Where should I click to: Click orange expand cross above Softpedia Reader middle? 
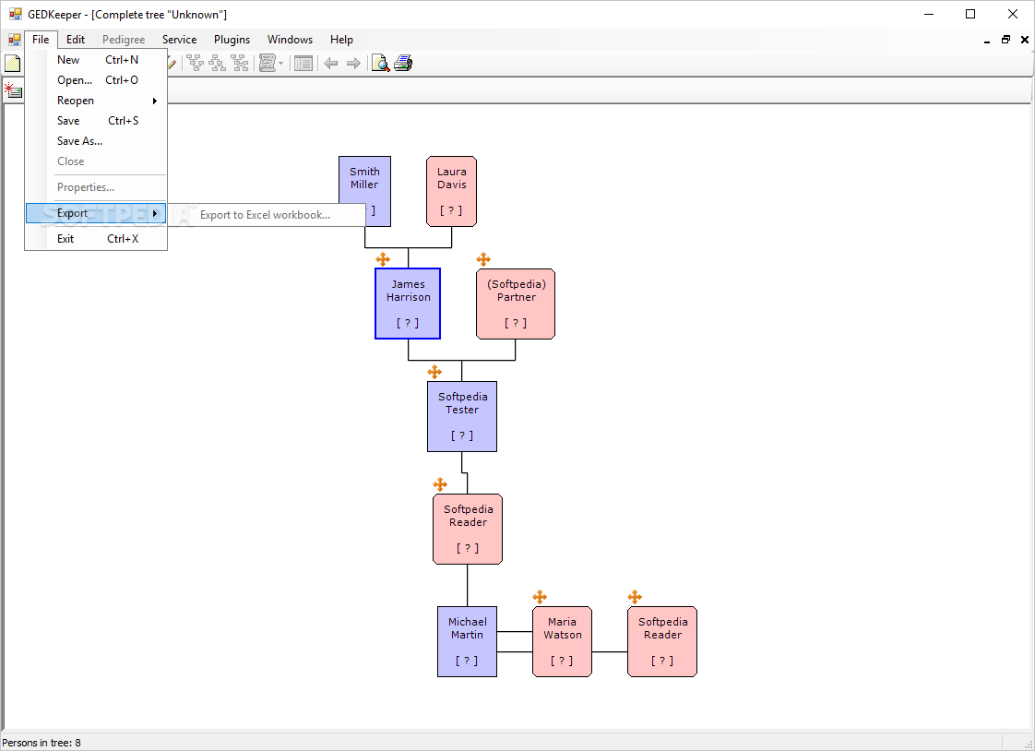(x=440, y=484)
